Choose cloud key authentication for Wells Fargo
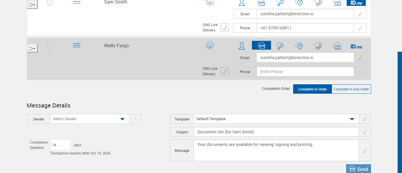The width and height of the screenshot is (402, 173). [280, 46]
